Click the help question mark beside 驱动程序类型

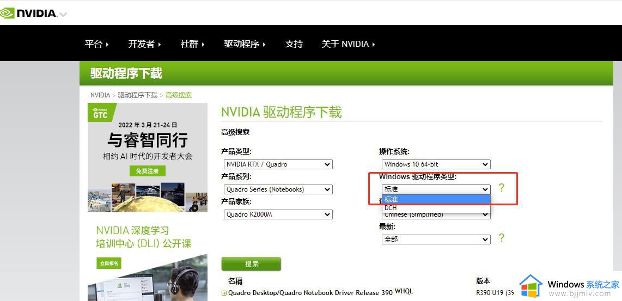[x=502, y=188]
